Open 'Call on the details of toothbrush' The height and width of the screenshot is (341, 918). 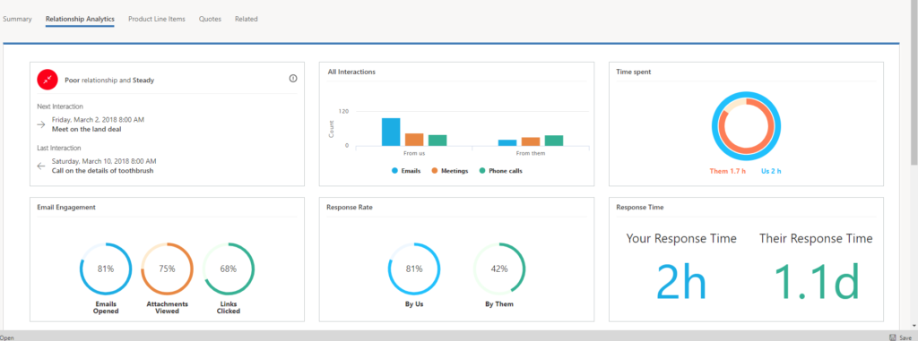coord(102,171)
